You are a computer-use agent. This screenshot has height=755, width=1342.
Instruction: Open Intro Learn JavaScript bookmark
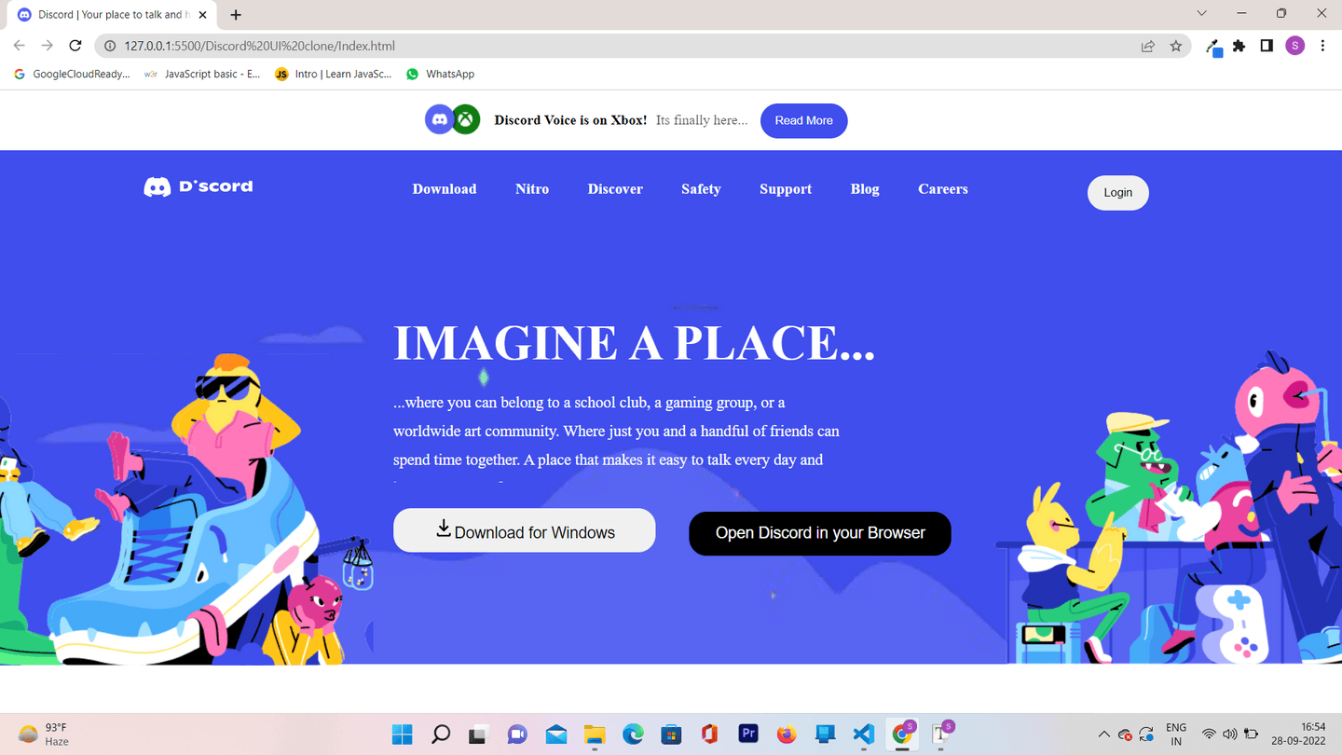click(x=334, y=74)
